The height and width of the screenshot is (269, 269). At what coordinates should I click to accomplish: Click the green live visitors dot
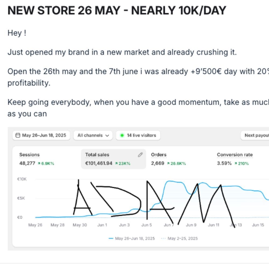click(122, 135)
